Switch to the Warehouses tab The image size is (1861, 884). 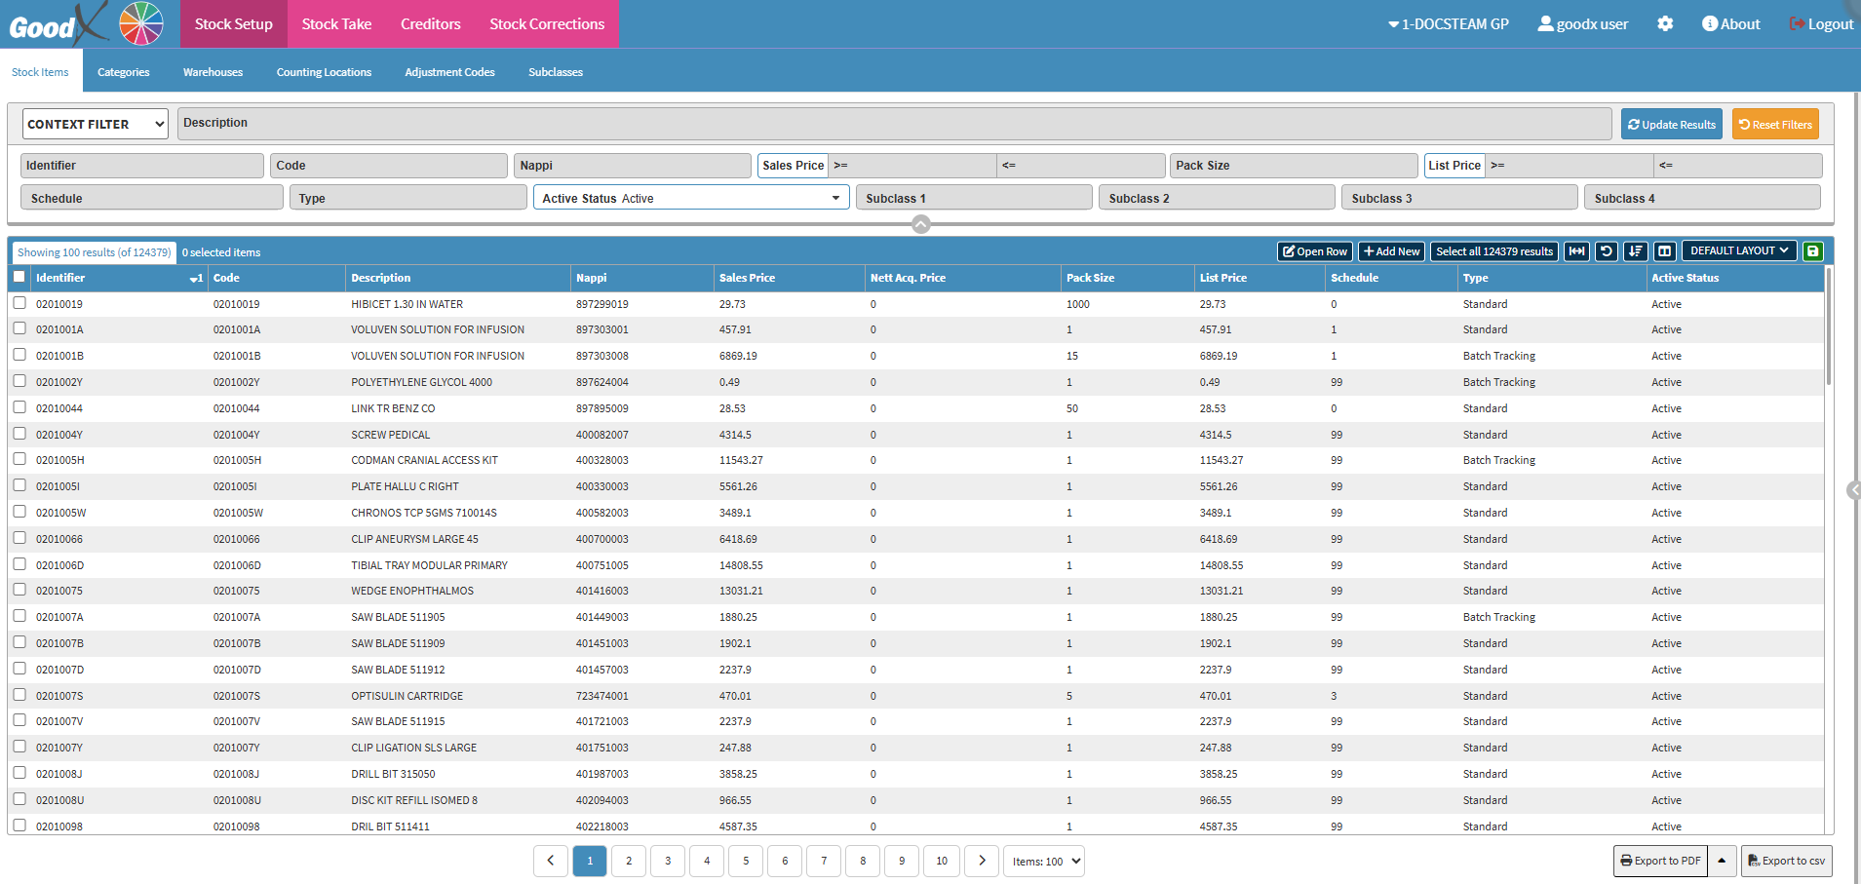(x=213, y=72)
